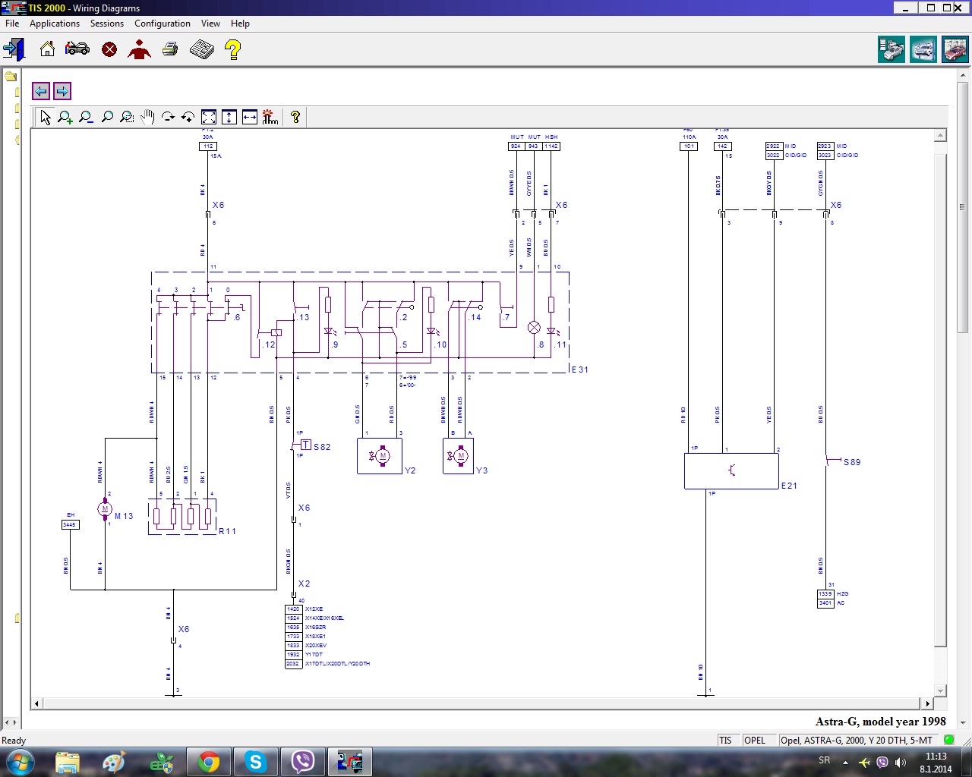Viewport: 972px width, 777px height.
Task: Click the diagram horizontal scrollbar left arrow
Action: (x=36, y=703)
